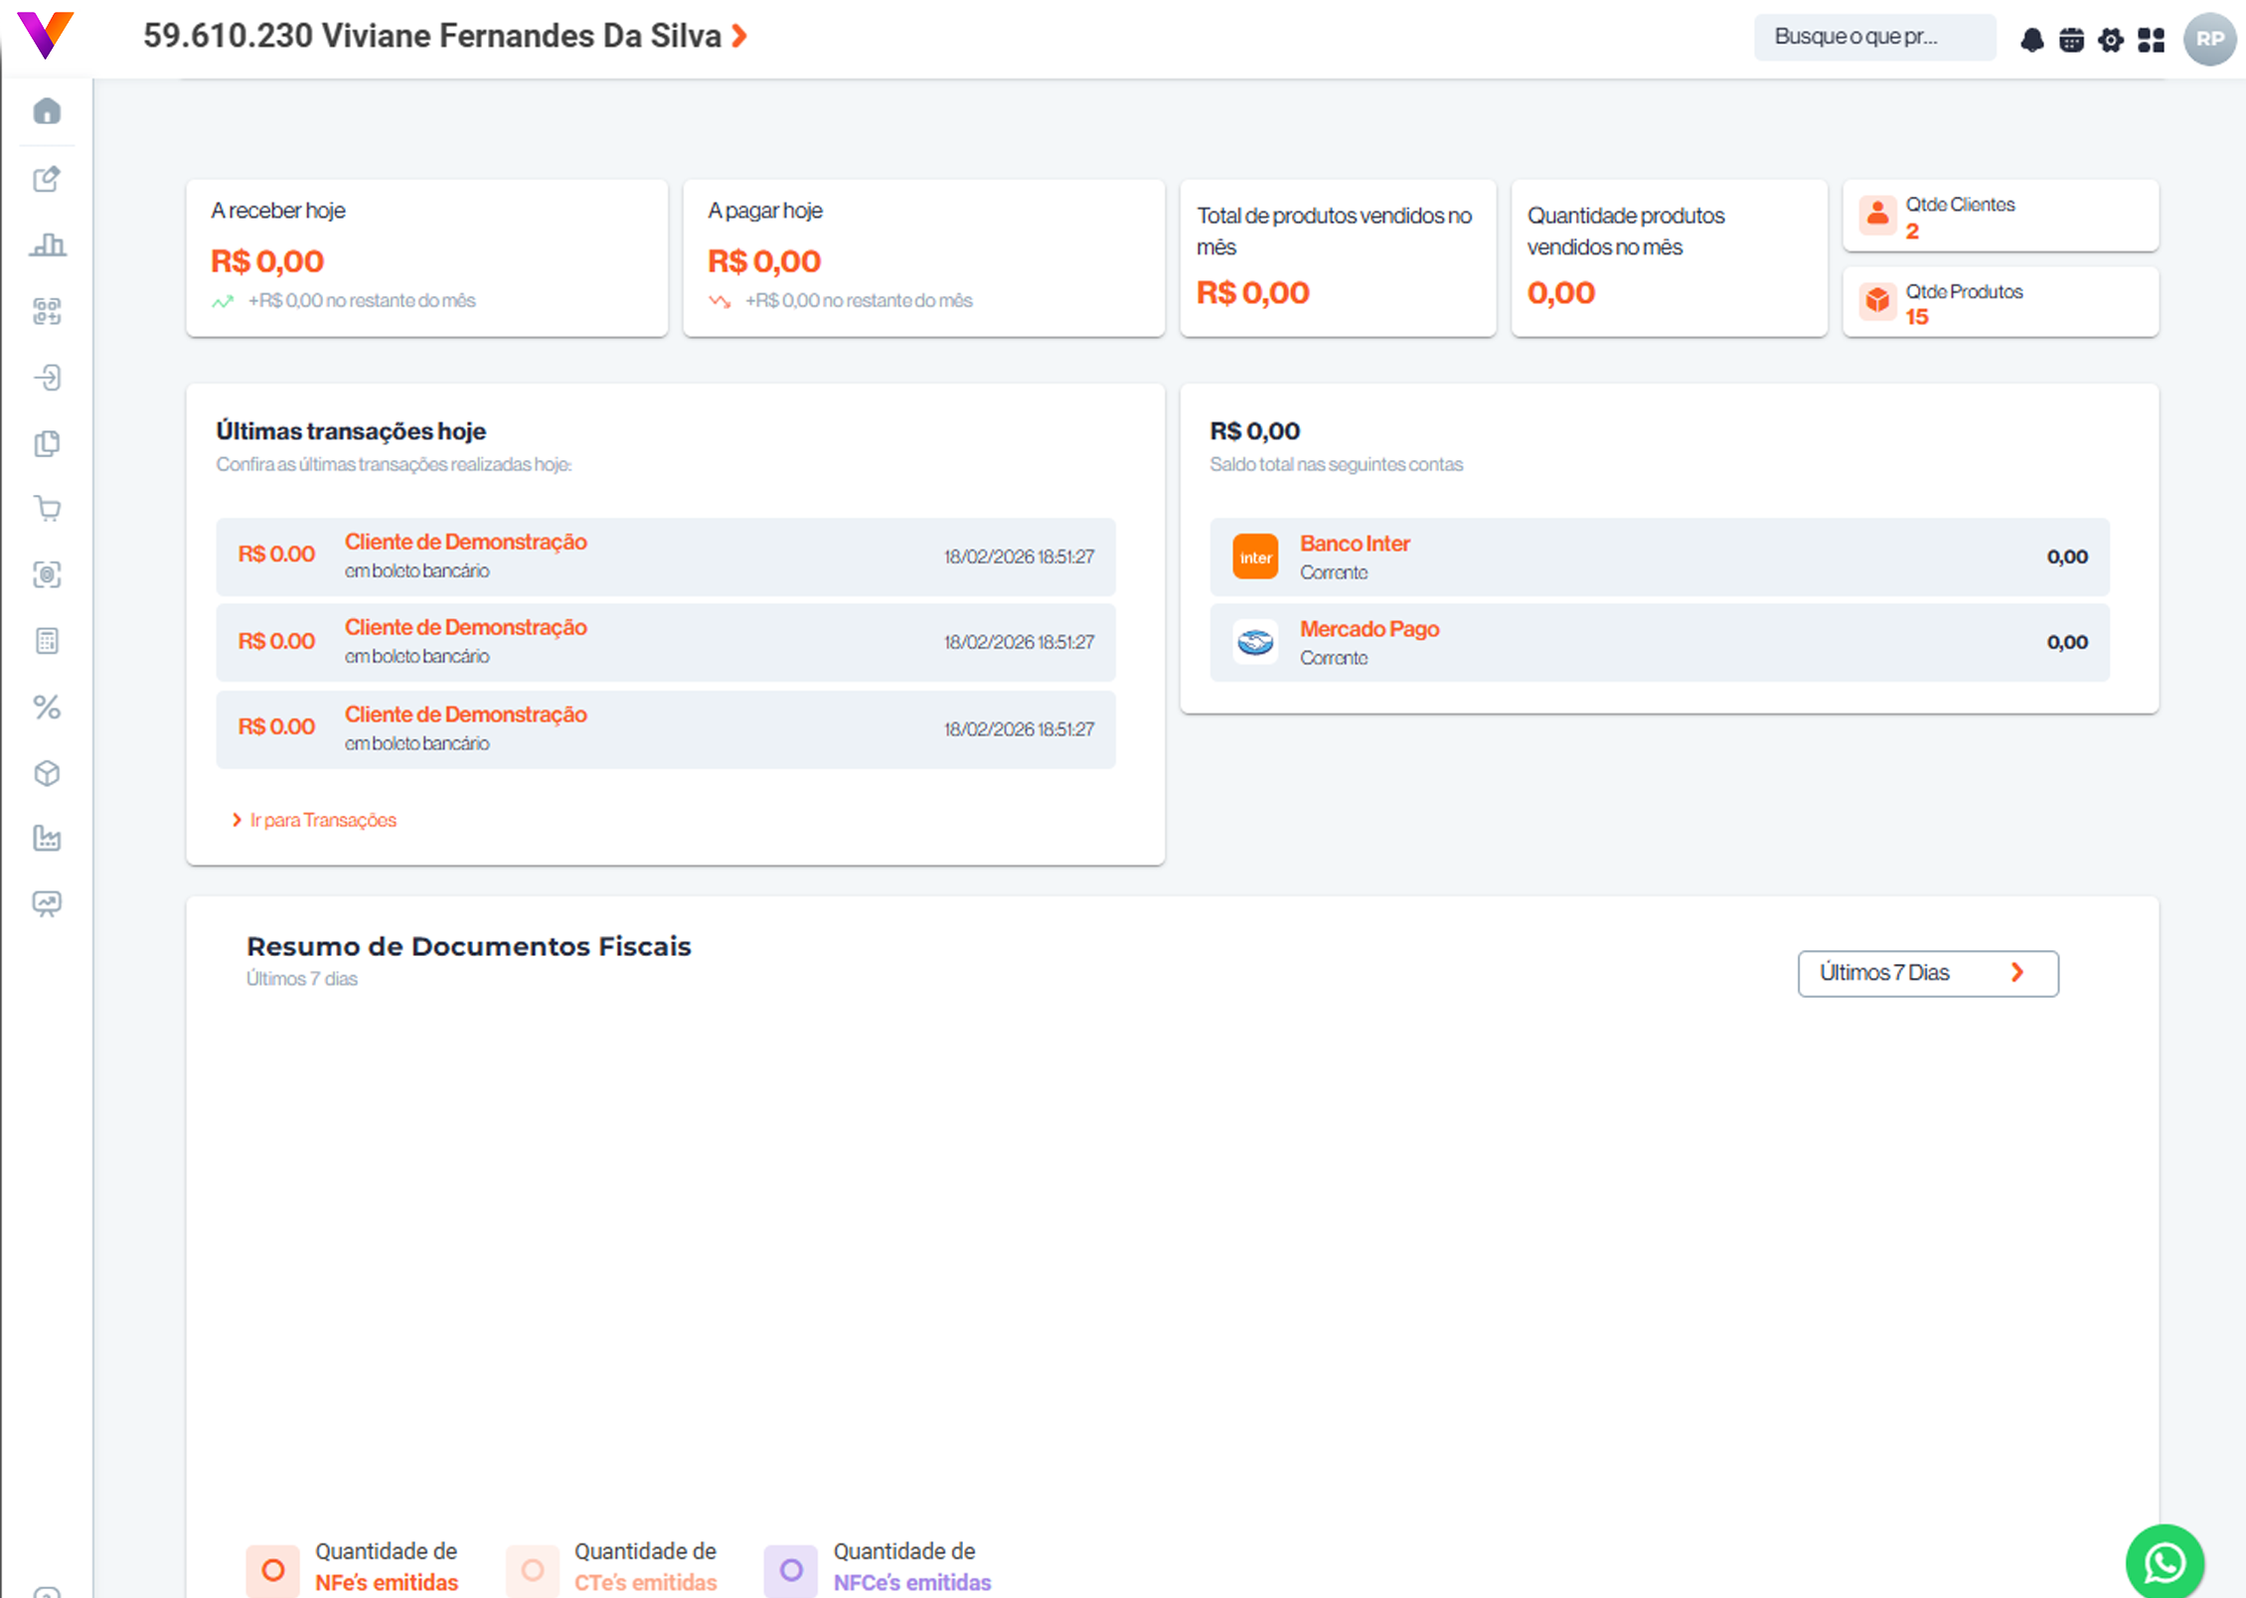Click the Busque search input field

tap(1873, 38)
